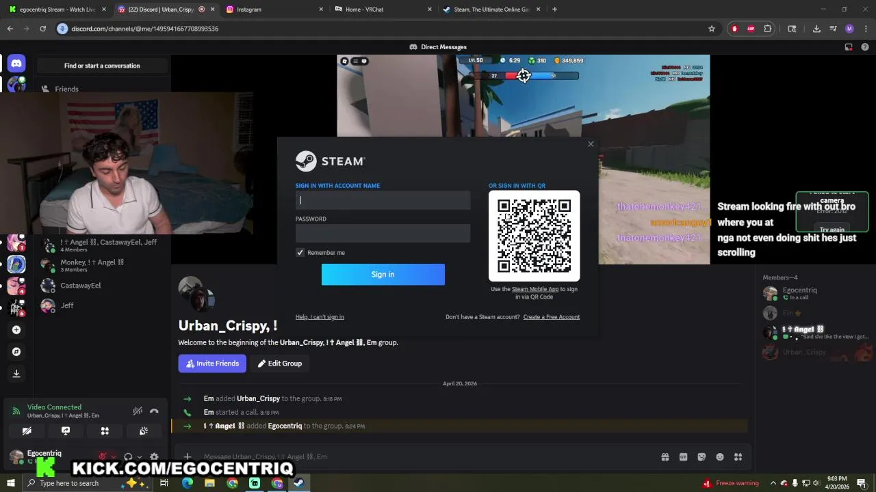
Task: Open Find or start a conversation
Action: pyautogui.click(x=102, y=66)
